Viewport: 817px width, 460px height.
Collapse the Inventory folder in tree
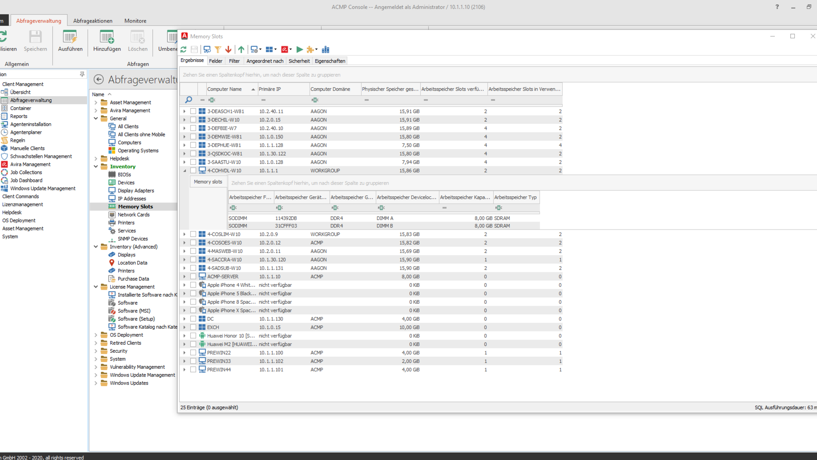click(x=96, y=167)
